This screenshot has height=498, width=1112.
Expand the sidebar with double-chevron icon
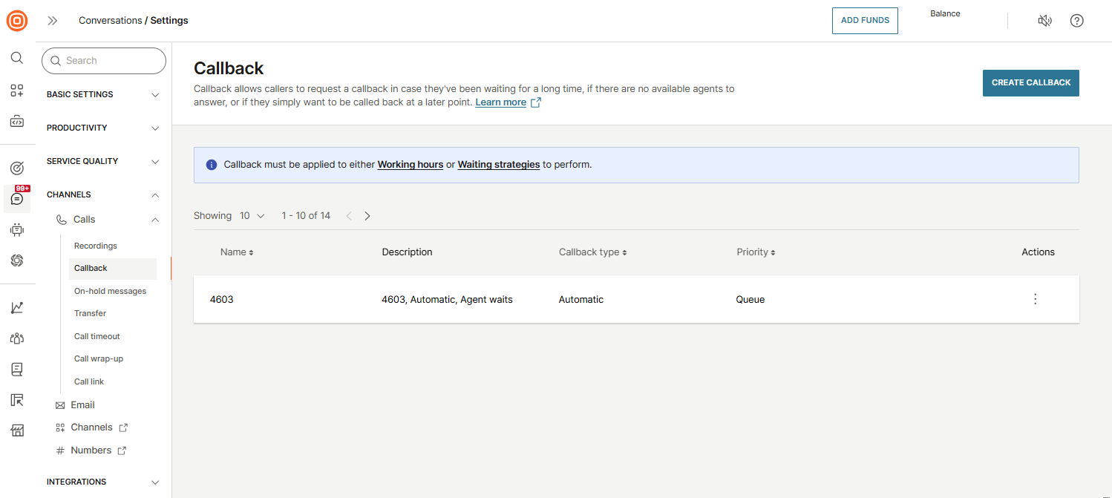pyautogui.click(x=53, y=21)
